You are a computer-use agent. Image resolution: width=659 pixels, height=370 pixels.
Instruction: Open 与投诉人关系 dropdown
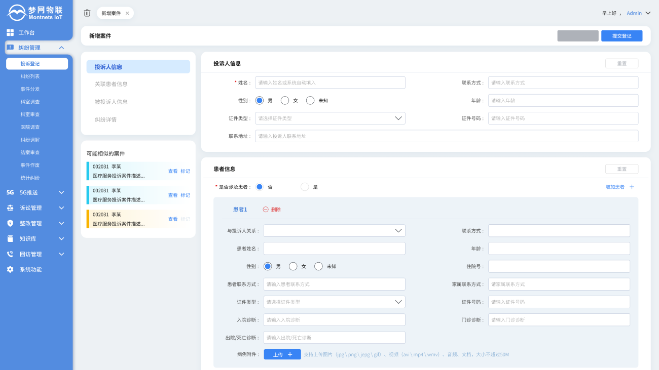pyautogui.click(x=334, y=231)
